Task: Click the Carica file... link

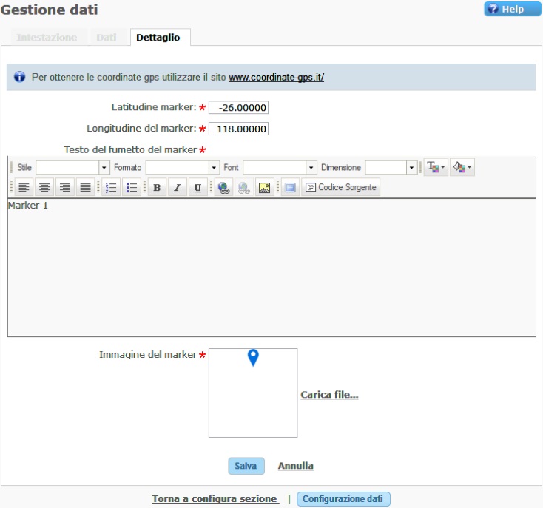Action: [x=329, y=395]
